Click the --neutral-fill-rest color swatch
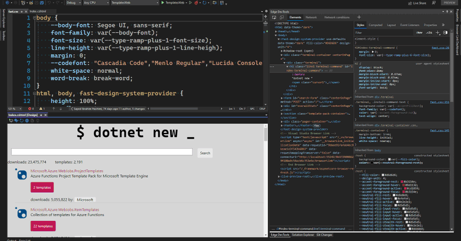The width and height of the screenshot is (461, 241). click(394, 195)
